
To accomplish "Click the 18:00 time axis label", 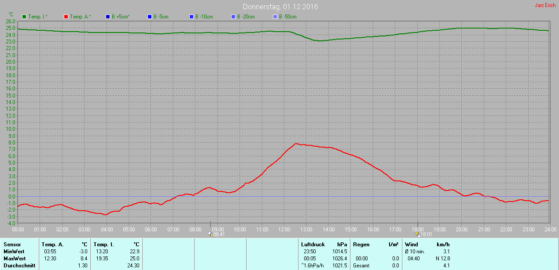I will click(x=418, y=229).
